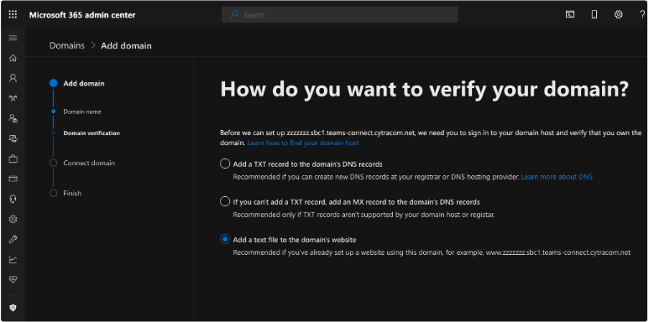
Task: Open Users icon in sidebar
Action: [x=13, y=78]
